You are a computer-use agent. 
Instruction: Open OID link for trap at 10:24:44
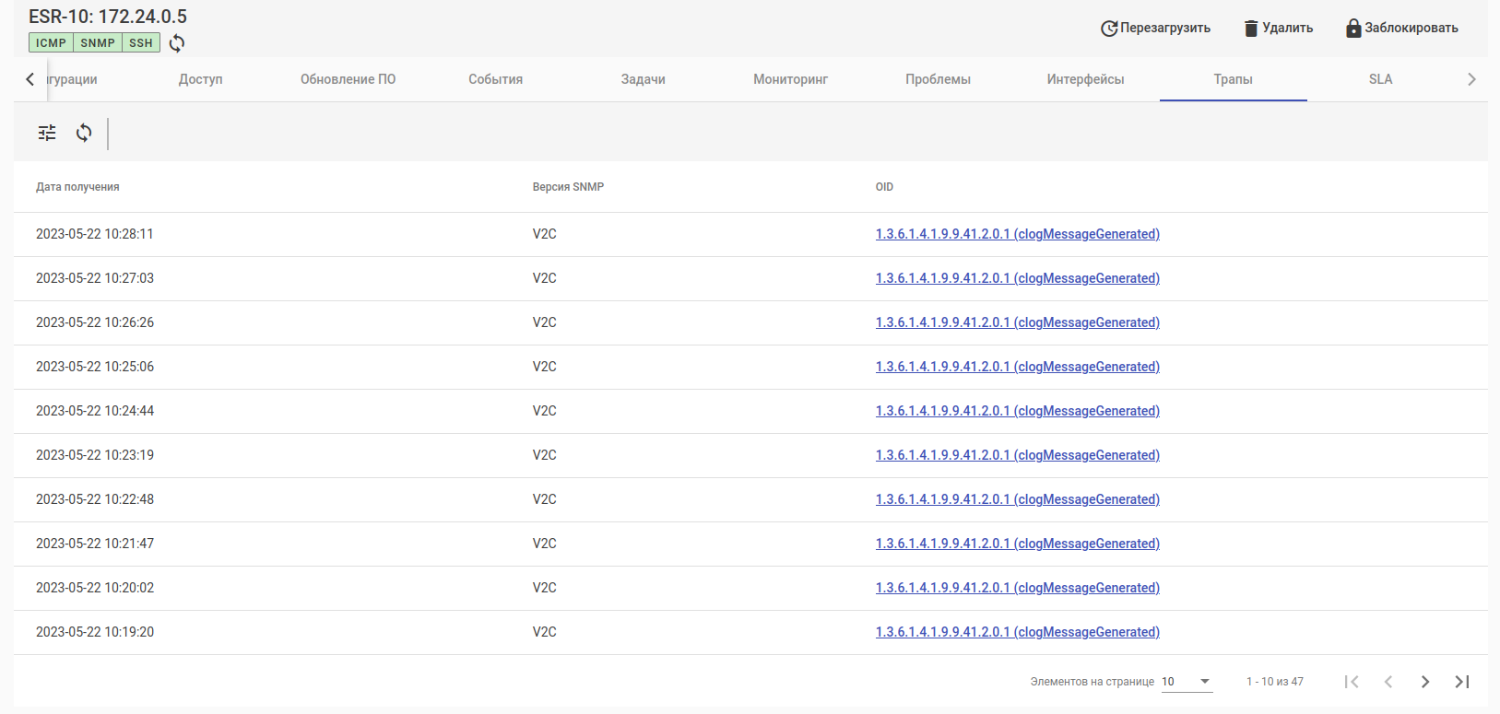[x=1017, y=411]
